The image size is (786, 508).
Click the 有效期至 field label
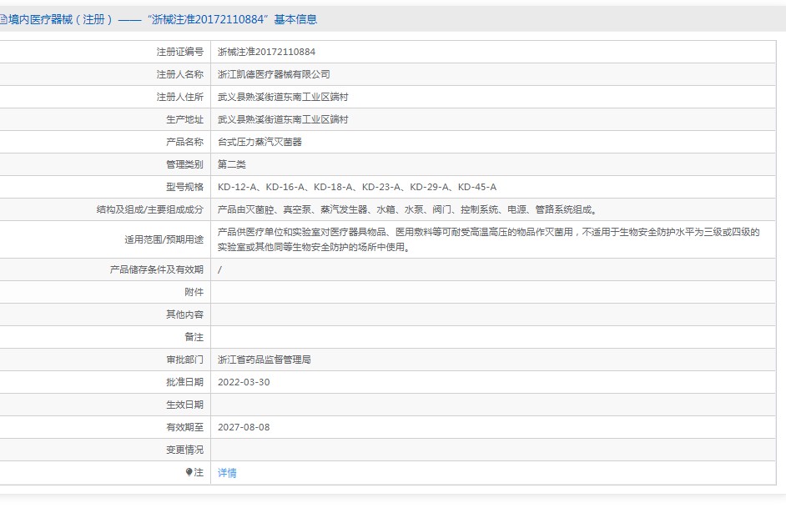pyautogui.click(x=184, y=427)
